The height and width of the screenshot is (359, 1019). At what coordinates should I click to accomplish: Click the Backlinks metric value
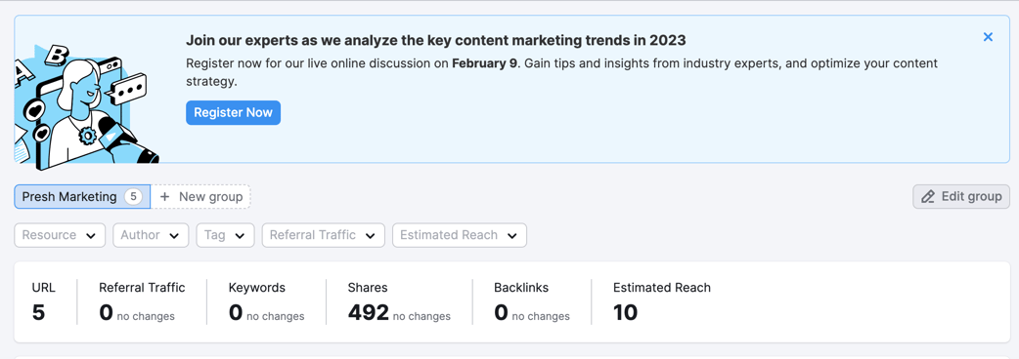(501, 312)
